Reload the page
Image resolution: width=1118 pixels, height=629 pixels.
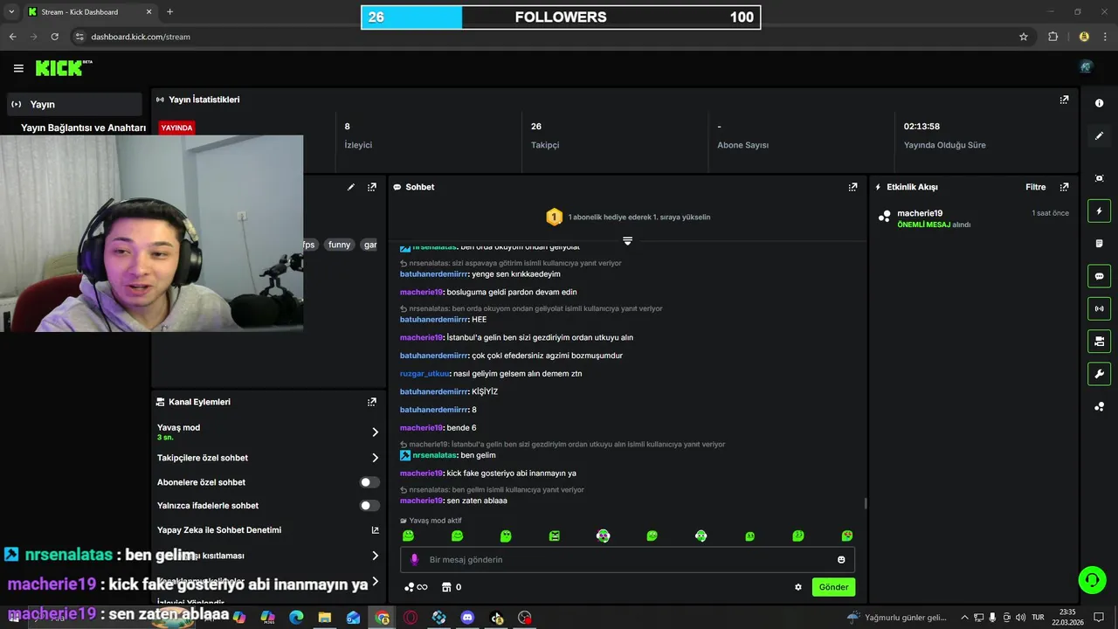click(x=55, y=37)
